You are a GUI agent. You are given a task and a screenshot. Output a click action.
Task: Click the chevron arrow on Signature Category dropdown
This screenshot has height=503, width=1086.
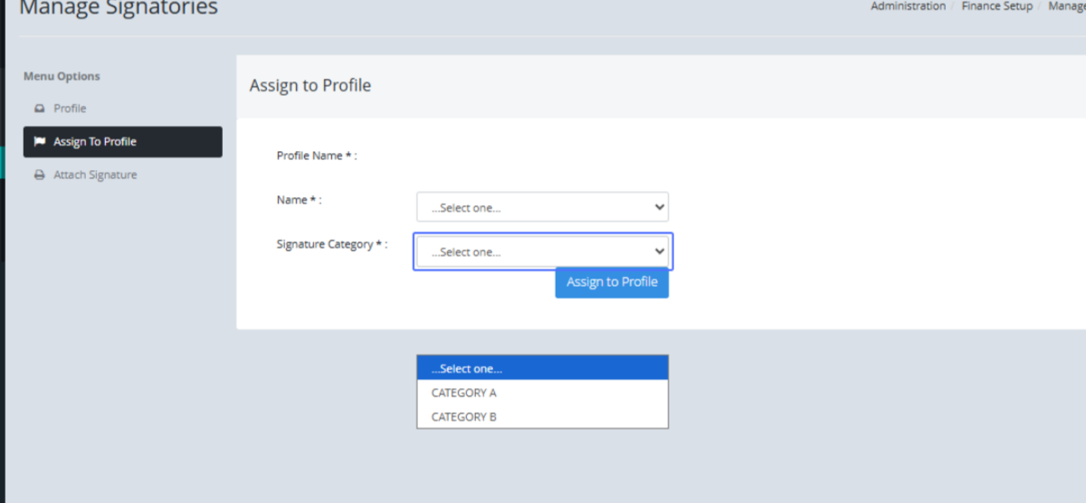660,251
